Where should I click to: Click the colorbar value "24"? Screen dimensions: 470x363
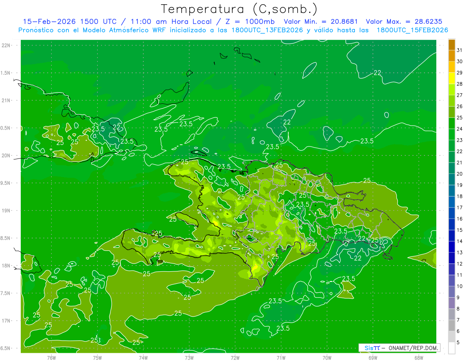(x=460, y=129)
